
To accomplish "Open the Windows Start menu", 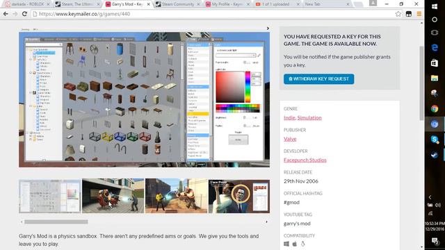I will pos(435,6).
